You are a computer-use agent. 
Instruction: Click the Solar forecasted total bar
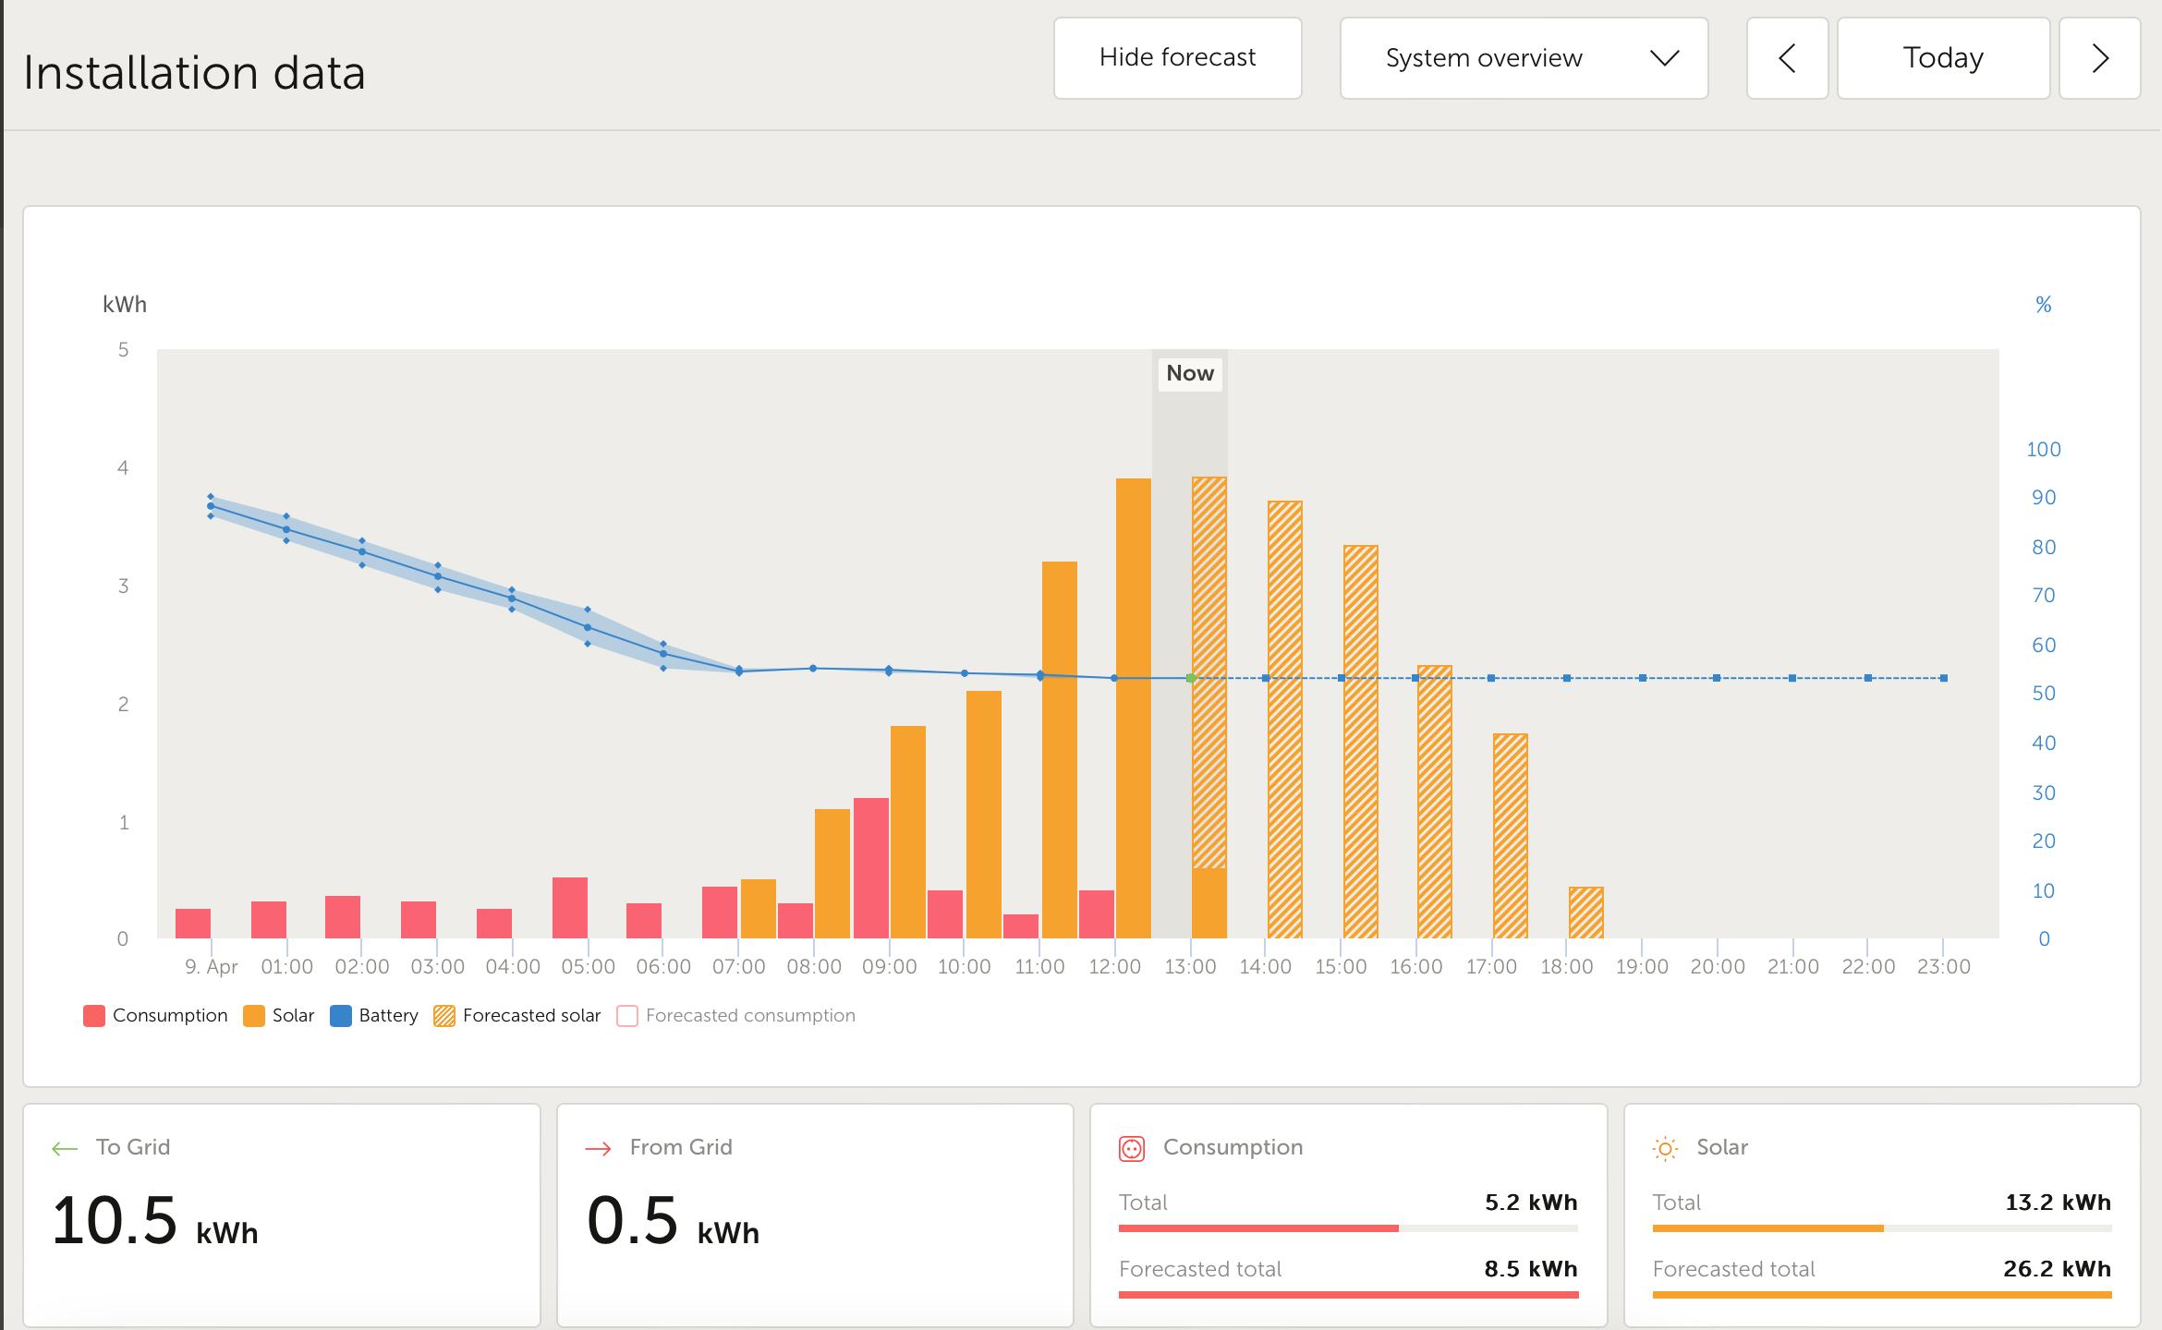click(1882, 1295)
